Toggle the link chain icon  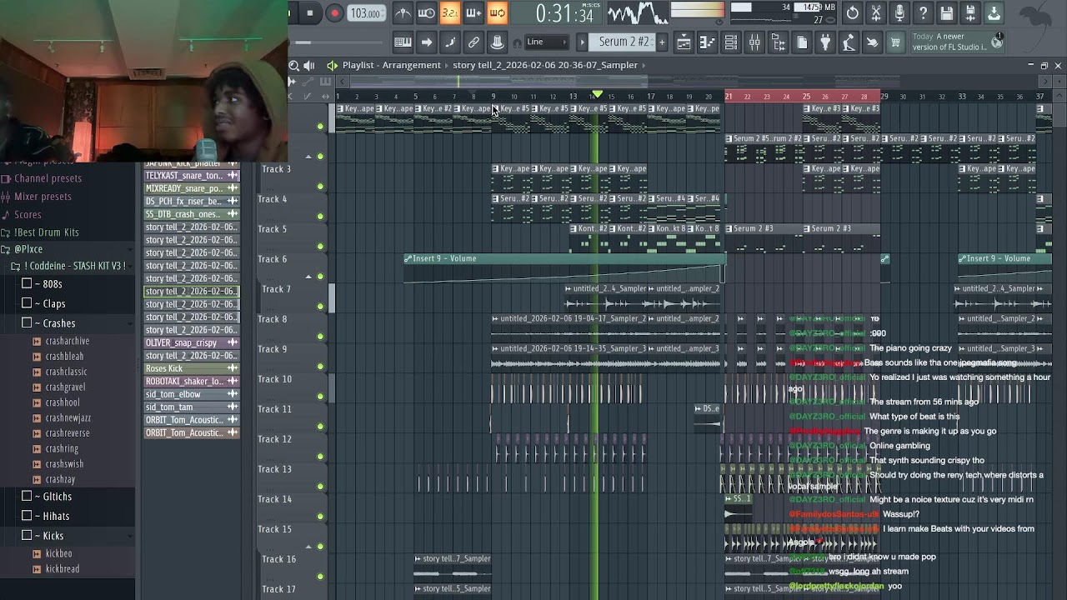coord(473,42)
